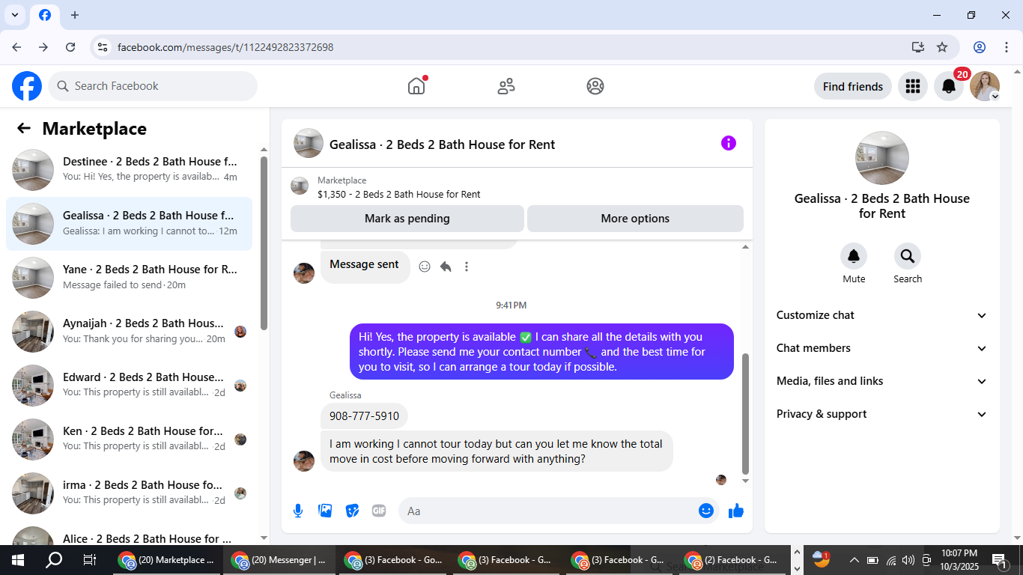Screen dimensions: 1023x575
Task: Open Aynaijah conversation
Action: pyautogui.click(x=129, y=331)
